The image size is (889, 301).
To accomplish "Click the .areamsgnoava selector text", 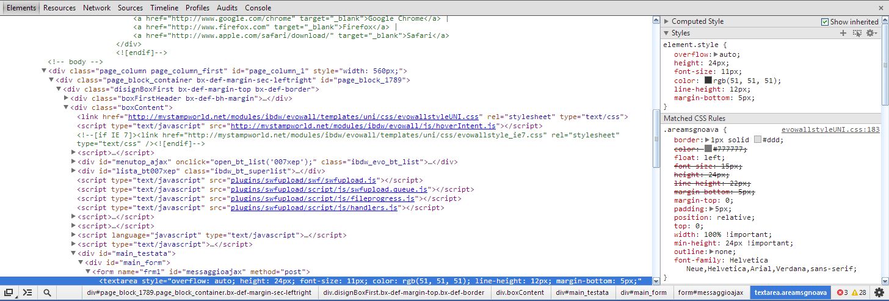I will tap(692, 129).
